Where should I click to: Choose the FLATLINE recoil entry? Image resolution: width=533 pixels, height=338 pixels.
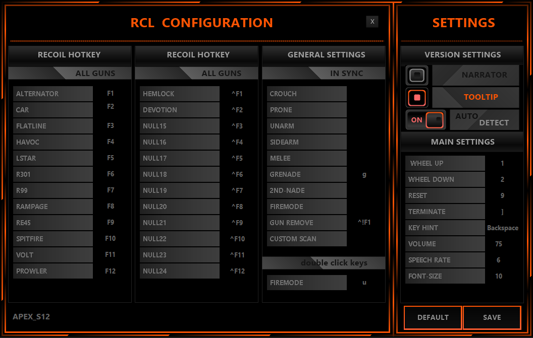[x=52, y=126]
